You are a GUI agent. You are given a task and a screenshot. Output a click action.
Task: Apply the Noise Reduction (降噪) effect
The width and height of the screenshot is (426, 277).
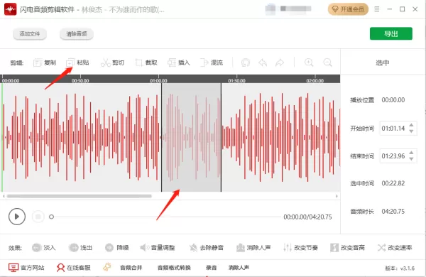click(x=117, y=248)
